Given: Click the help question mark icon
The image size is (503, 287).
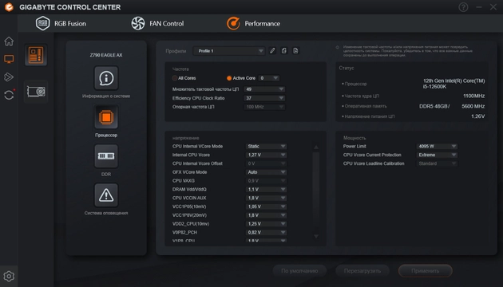Looking at the screenshot, I should [463, 7].
